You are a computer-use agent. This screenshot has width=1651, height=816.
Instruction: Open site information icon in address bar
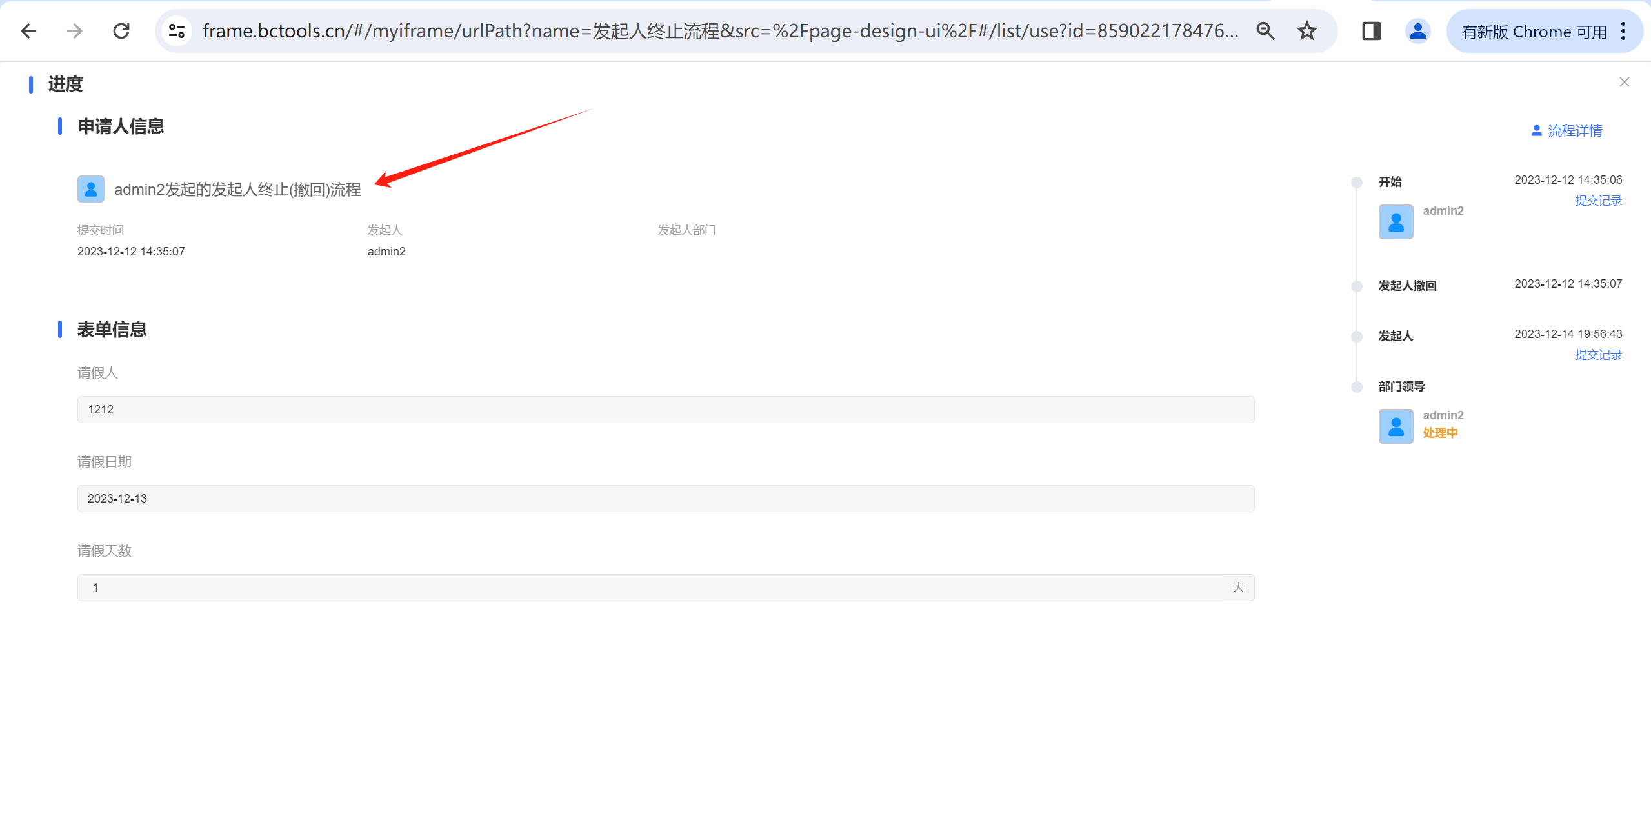177,31
